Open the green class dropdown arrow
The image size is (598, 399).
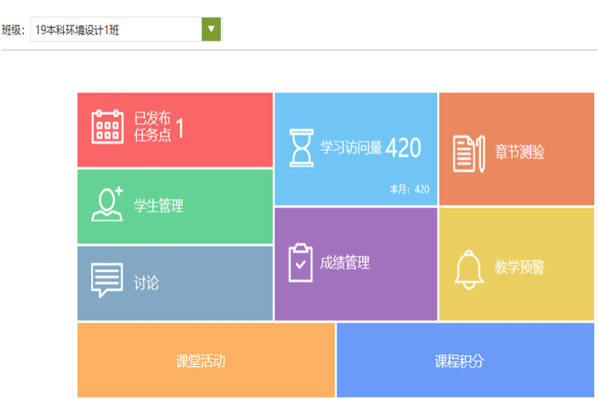point(211,30)
